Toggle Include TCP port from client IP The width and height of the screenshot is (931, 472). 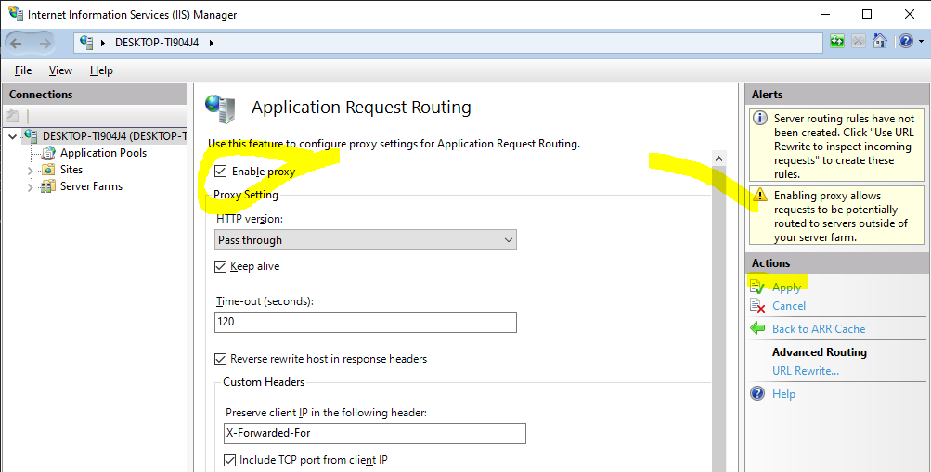click(x=230, y=460)
